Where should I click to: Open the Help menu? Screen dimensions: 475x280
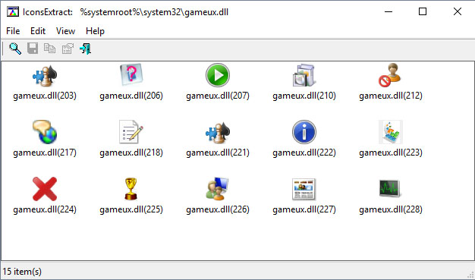click(95, 31)
